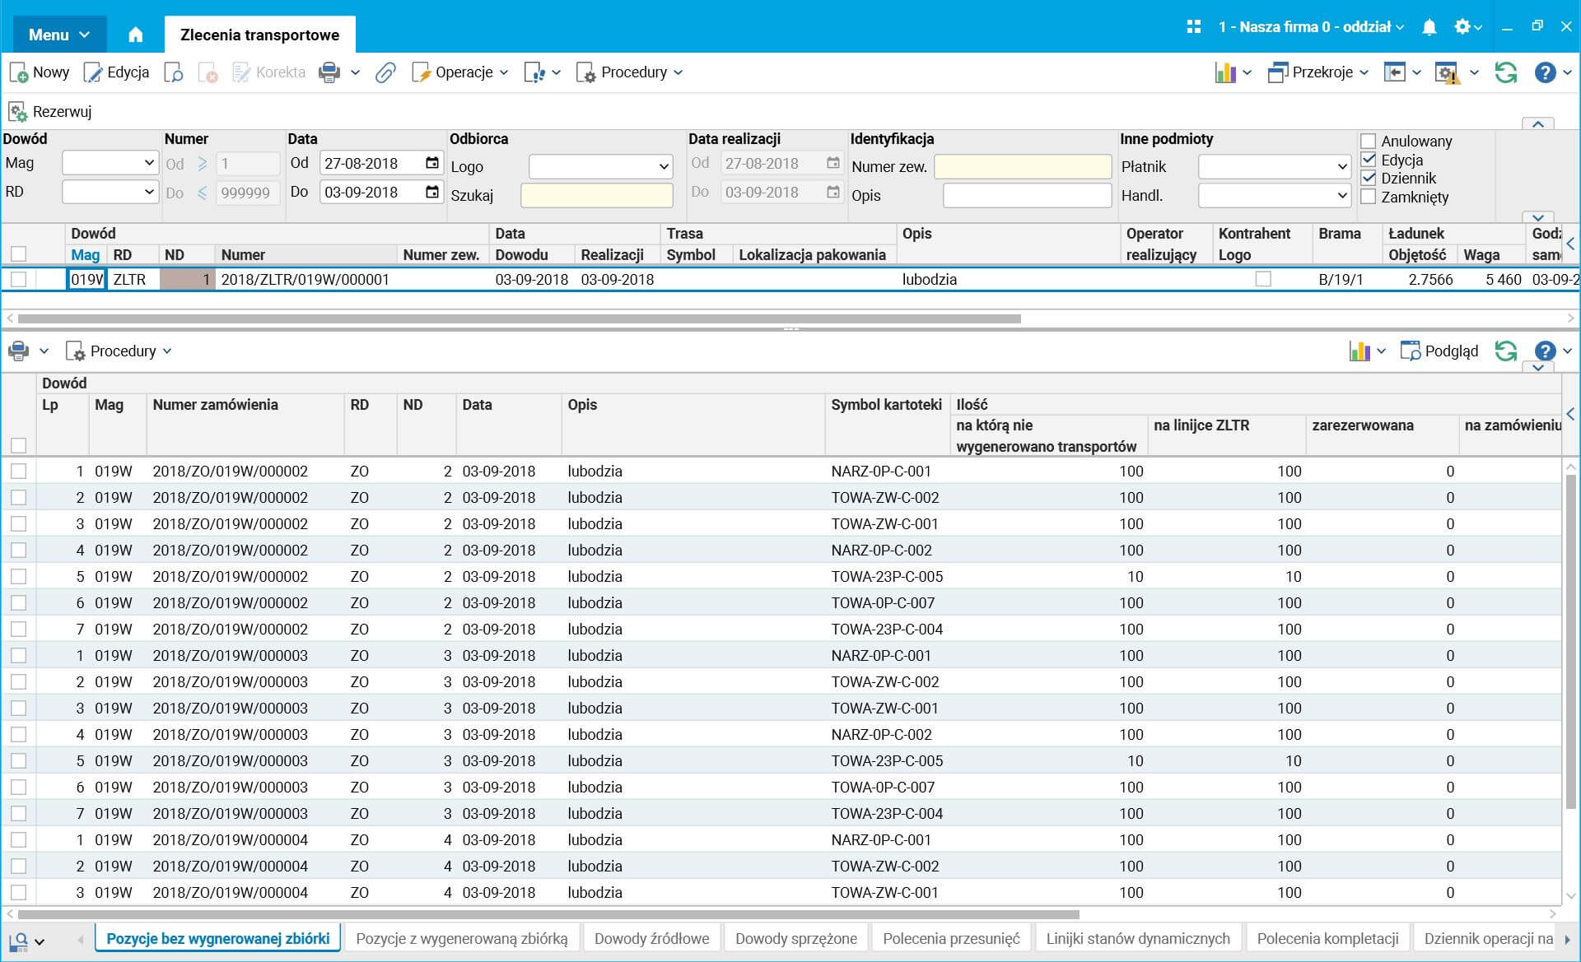The image size is (1581, 962).
Task: Click the green refresh icon in top toolbar
Action: tap(1505, 72)
